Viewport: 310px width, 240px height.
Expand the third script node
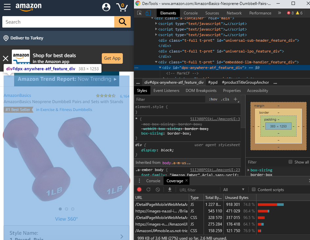156,34
